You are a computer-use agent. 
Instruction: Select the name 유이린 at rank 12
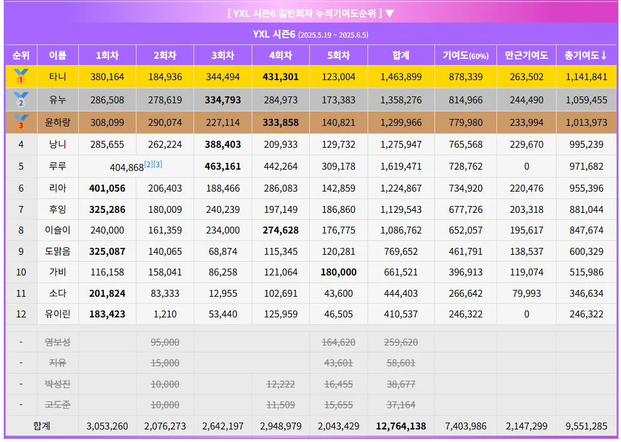coord(58,314)
